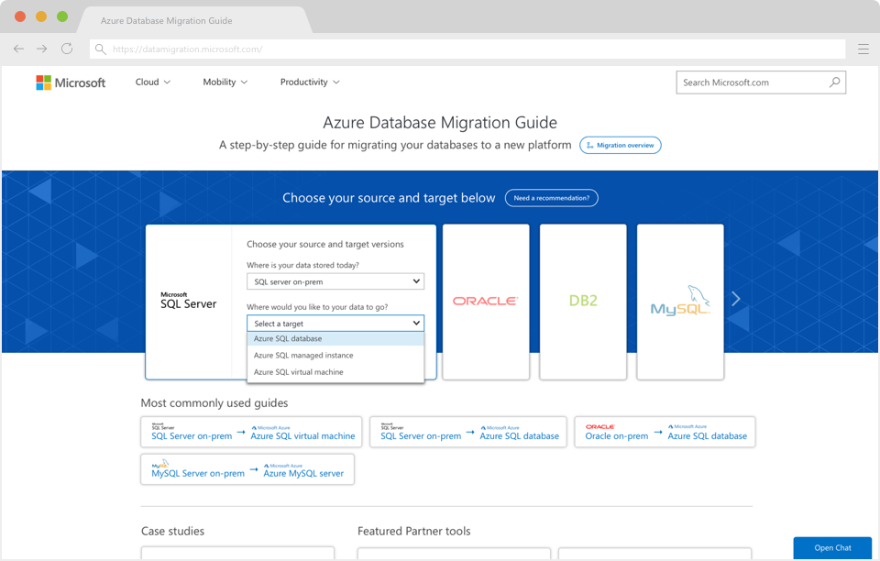Reload the page with refresh icon

click(67, 49)
